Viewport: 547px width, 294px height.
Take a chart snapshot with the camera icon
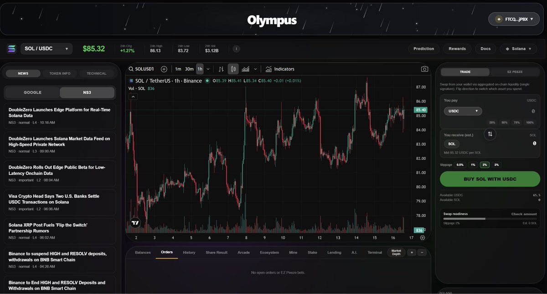tap(424, 69)
